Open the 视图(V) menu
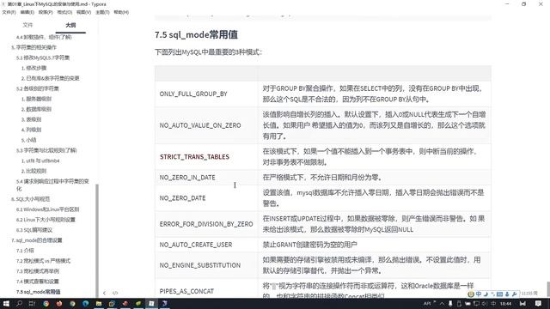This screenshot has height=309, width=550. [83, 12]
